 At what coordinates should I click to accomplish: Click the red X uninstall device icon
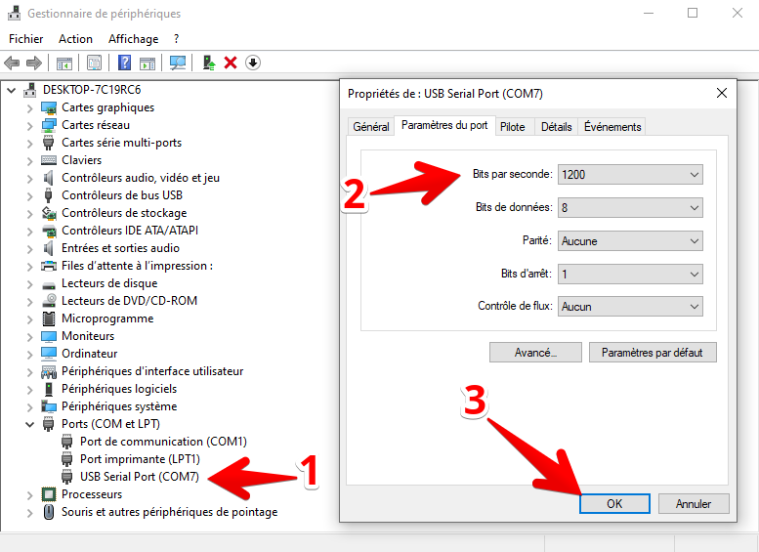pyautogui.click(x=231, y=63)
